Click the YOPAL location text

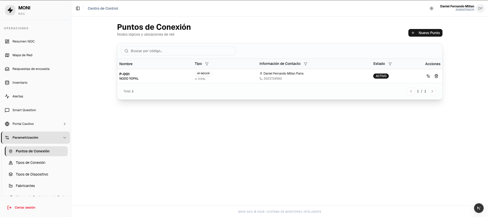pyautogui.click(x=202, y=79)
